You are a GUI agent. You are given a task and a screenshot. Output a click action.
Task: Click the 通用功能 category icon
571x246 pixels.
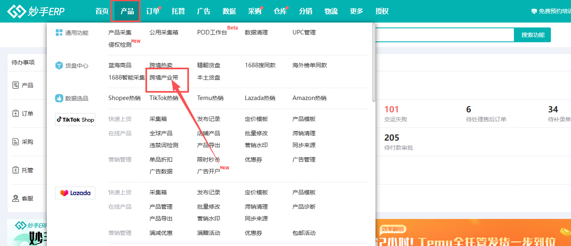[x=59, y=32]
